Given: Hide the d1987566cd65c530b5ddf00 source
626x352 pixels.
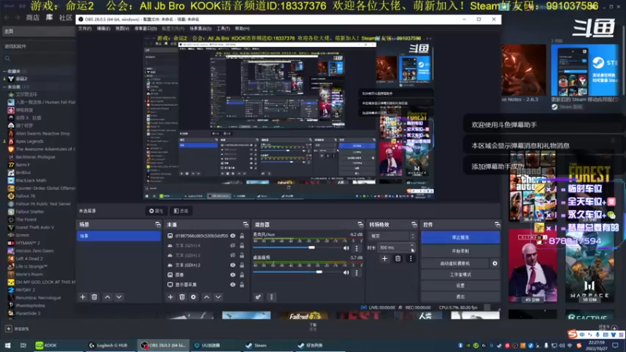Looking at the screenshot, I should click(232, 236).
